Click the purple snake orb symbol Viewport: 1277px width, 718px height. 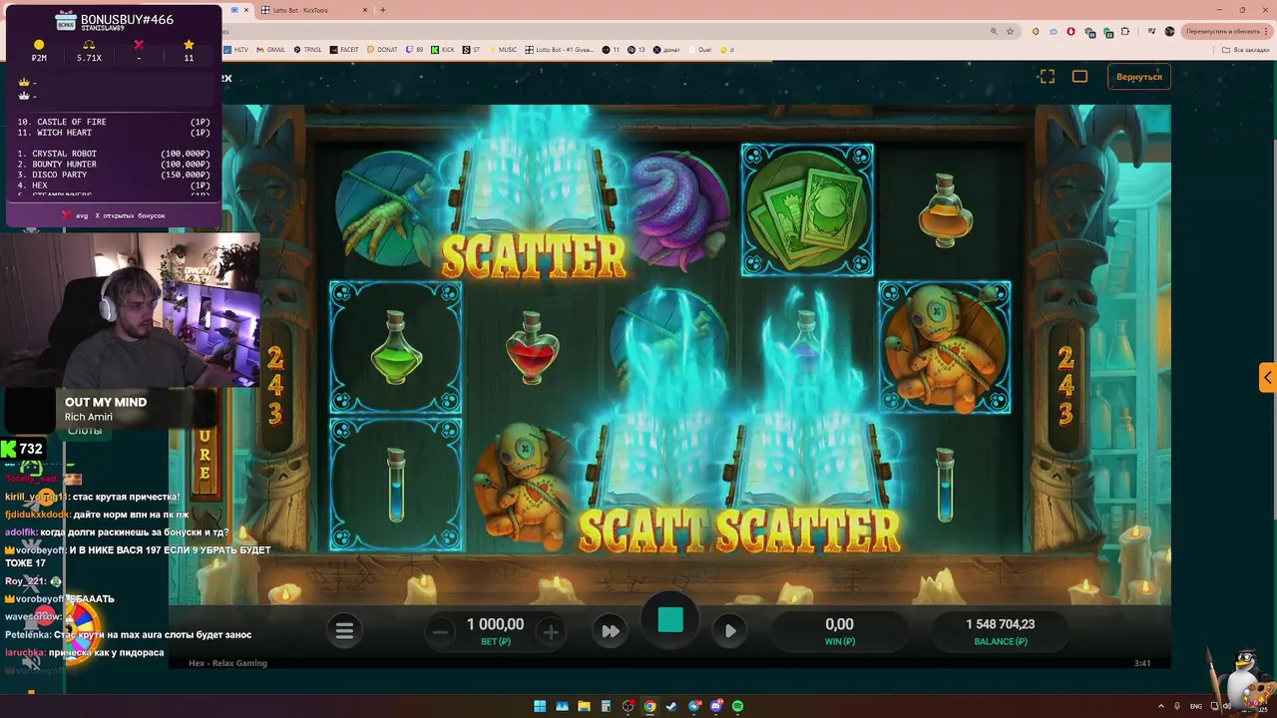[x=678, y=209]
